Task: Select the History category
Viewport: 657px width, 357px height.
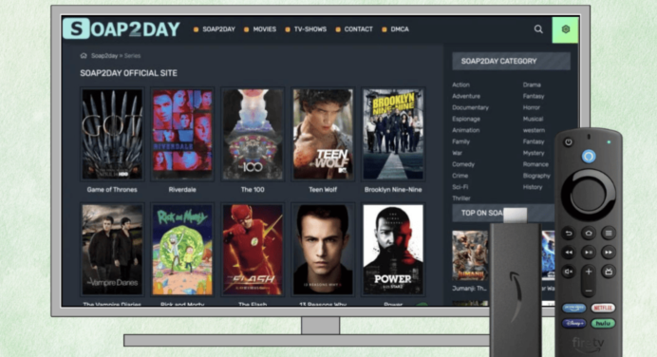Action: [x=532, y=187]
